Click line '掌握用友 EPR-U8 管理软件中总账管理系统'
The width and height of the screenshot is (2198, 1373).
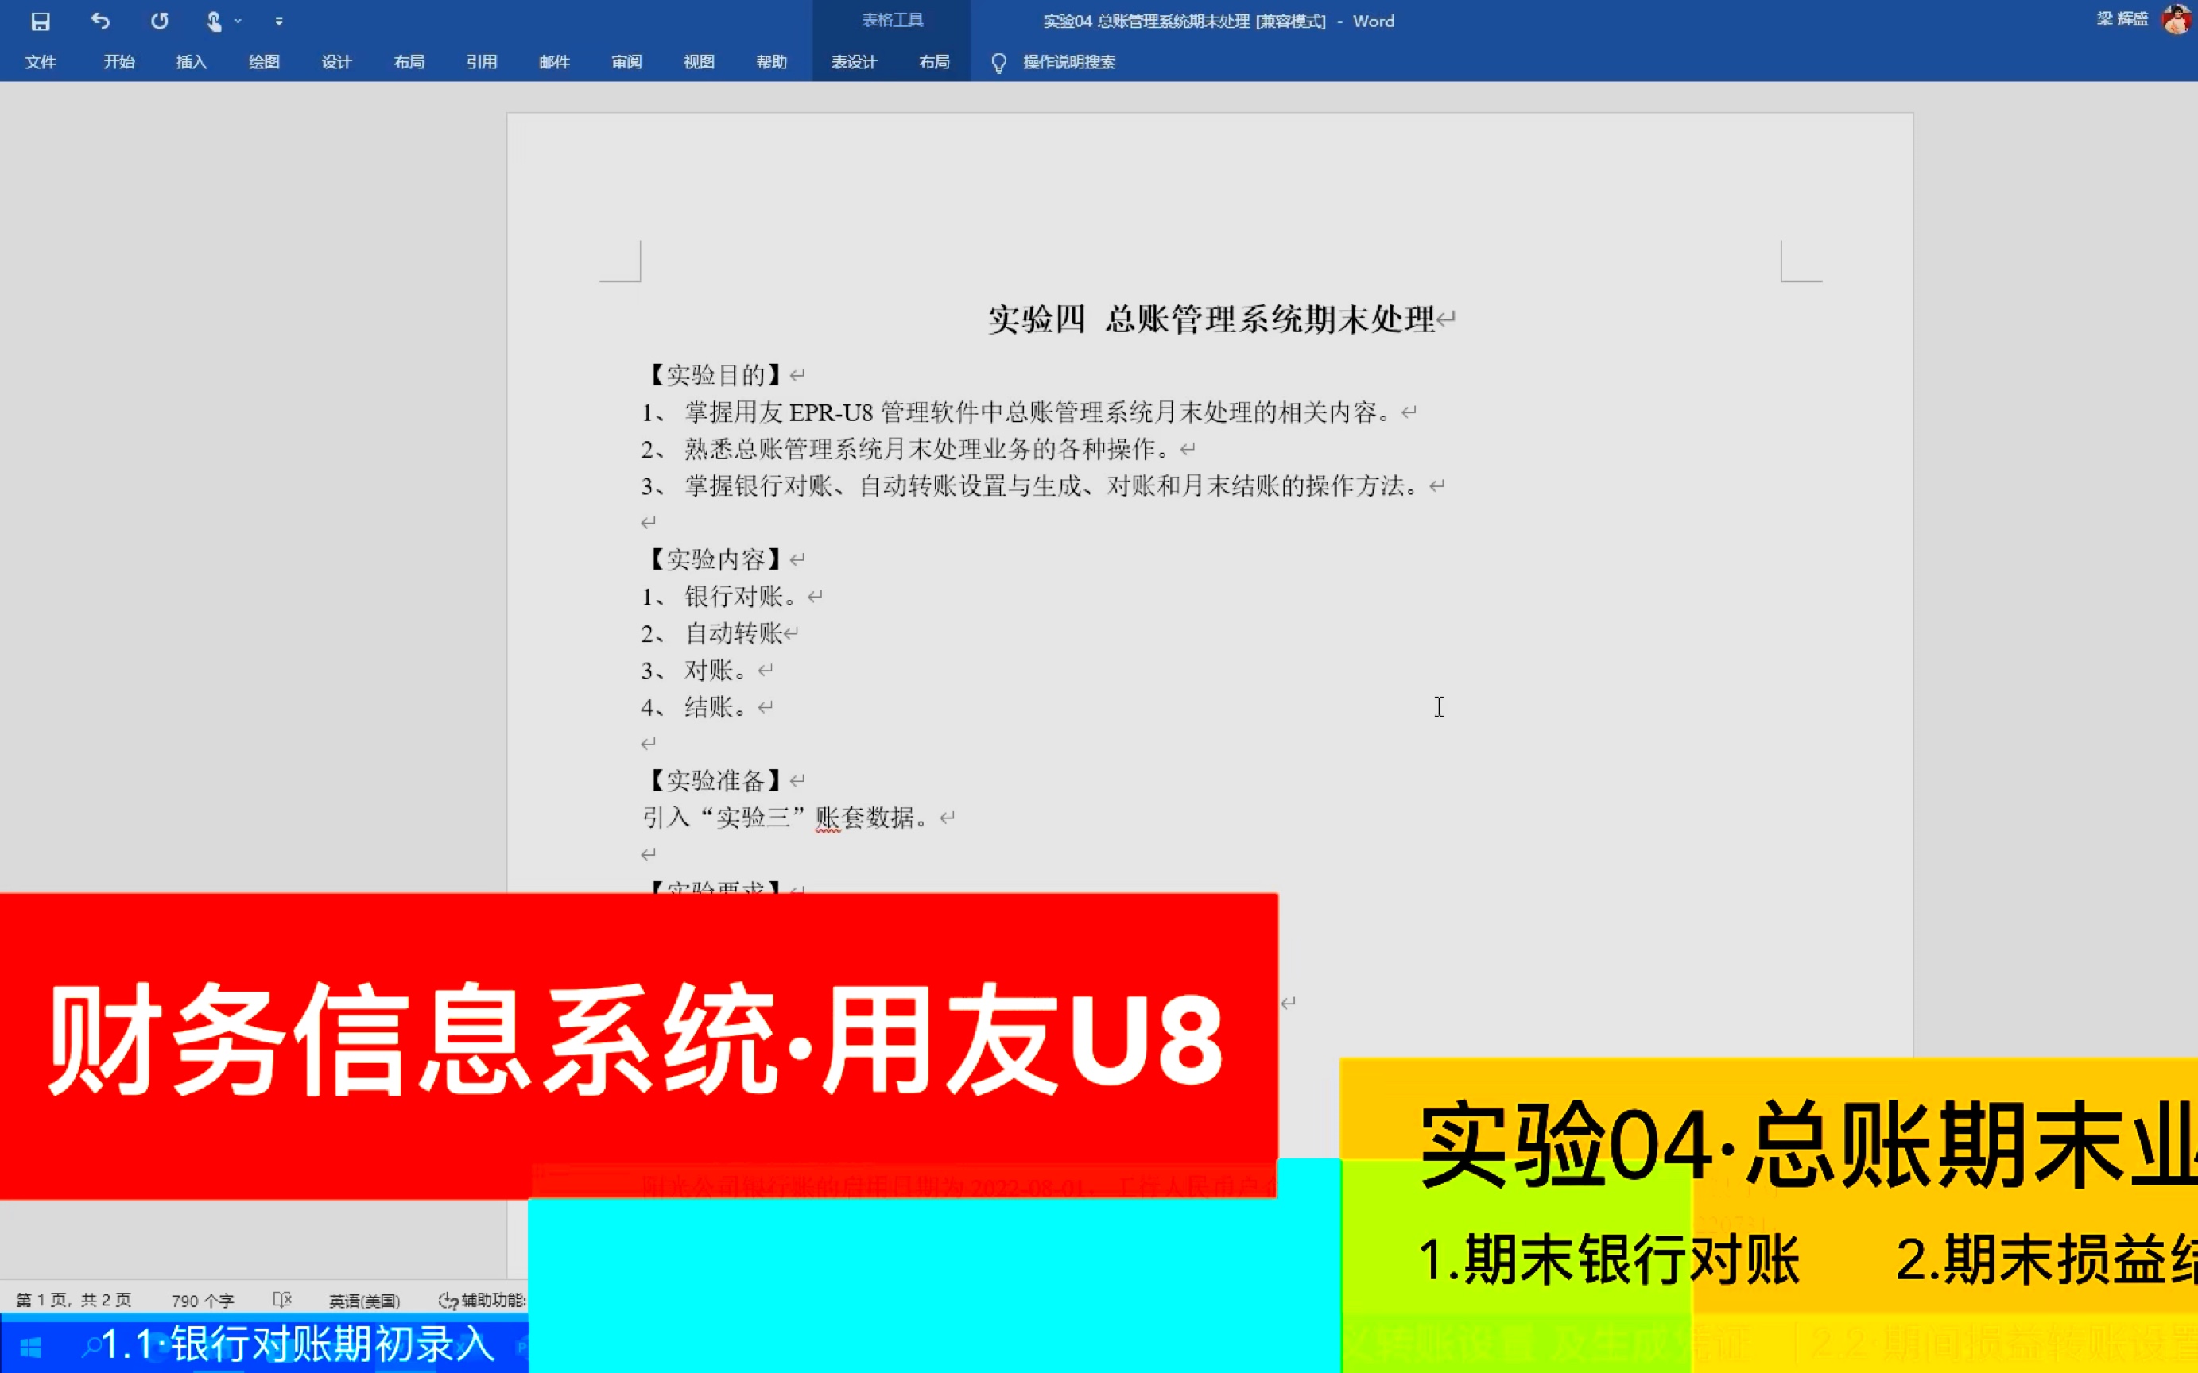coord(1037,412)
